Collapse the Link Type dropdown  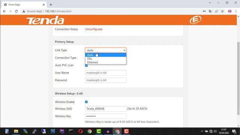coord(106,50)
